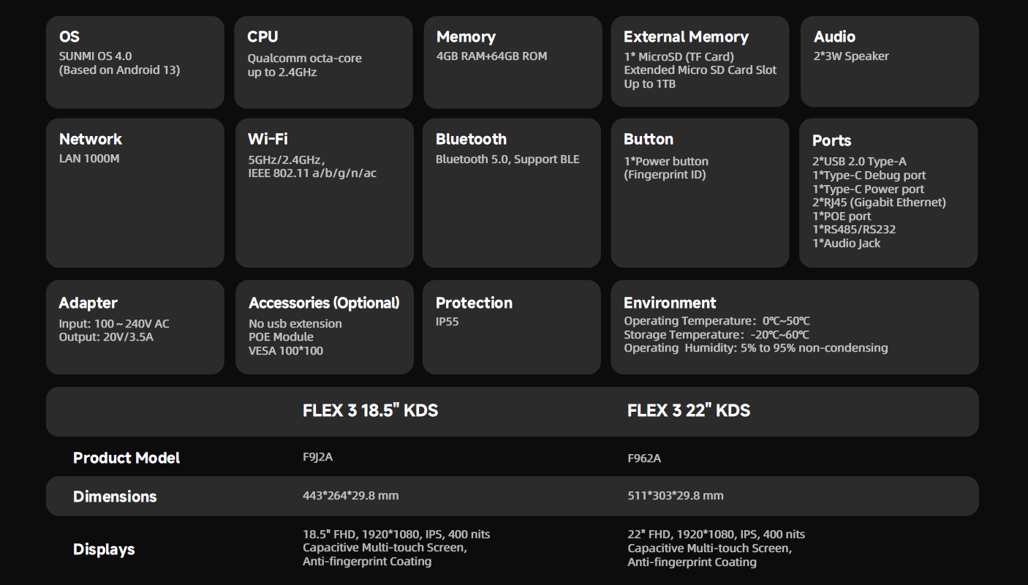1028x585 pixels.
Task: Click the CPU heading
Action: coord(262,37)
